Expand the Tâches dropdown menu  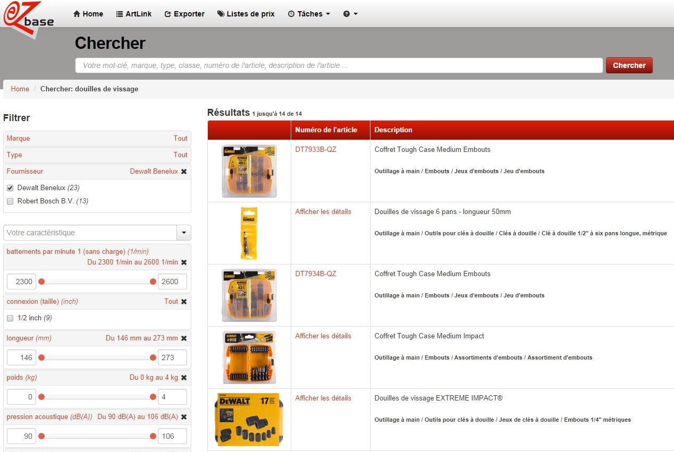click(x=309, y=14)
